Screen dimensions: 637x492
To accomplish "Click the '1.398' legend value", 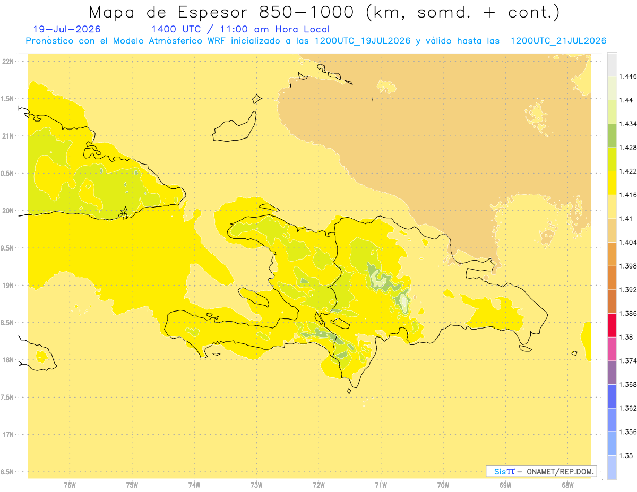I will [628, 266].
